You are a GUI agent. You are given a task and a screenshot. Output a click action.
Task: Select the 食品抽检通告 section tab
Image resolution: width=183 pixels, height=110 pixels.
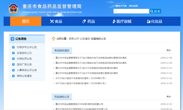62,50
